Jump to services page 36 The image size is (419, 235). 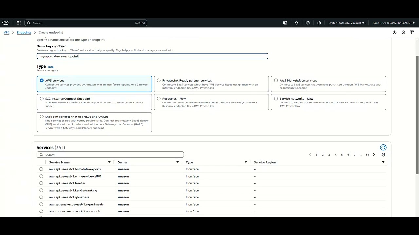click(367, 155)
